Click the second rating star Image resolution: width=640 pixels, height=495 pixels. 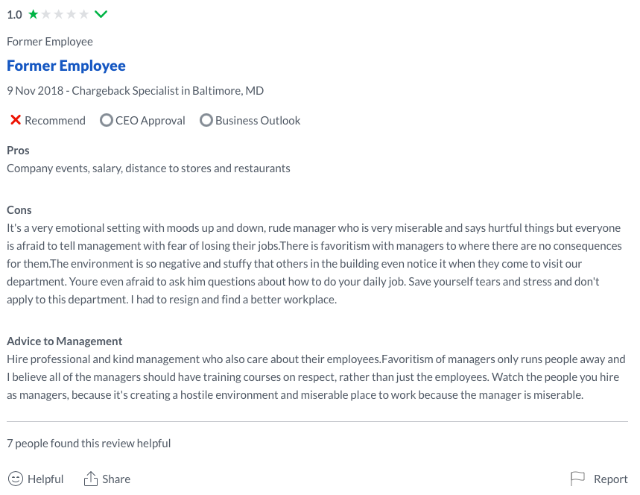click(x=46, y=14)
